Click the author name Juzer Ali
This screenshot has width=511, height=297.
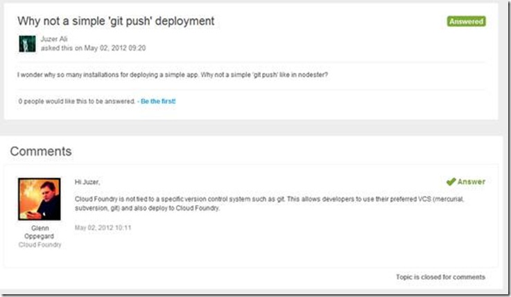click(x=54, y=39)
